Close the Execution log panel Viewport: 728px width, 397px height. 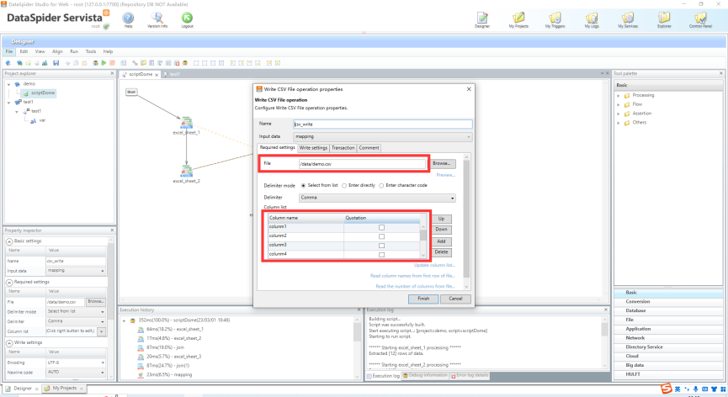[605, 310]
